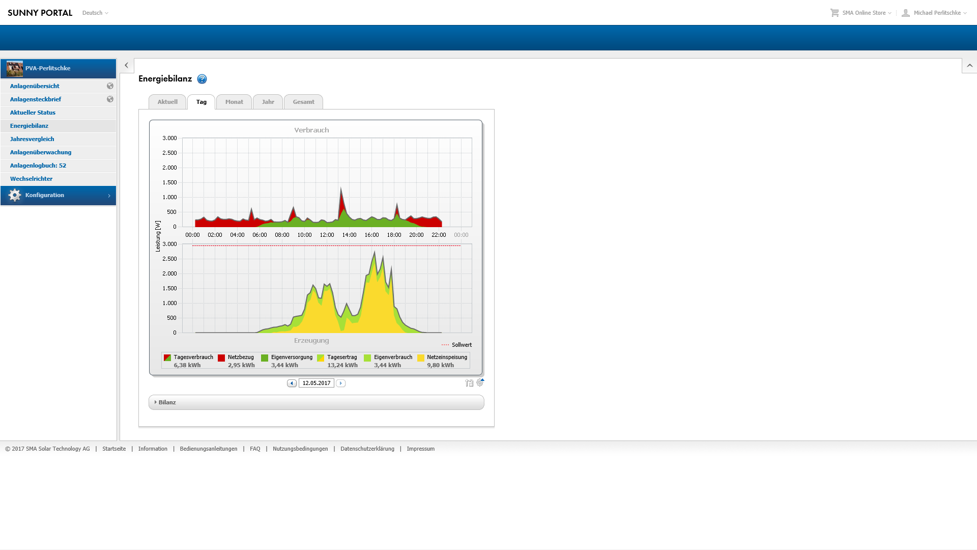Screen dimensions: 977x550
Task: Go to previous day with left arrow
Action: (292, 383)
